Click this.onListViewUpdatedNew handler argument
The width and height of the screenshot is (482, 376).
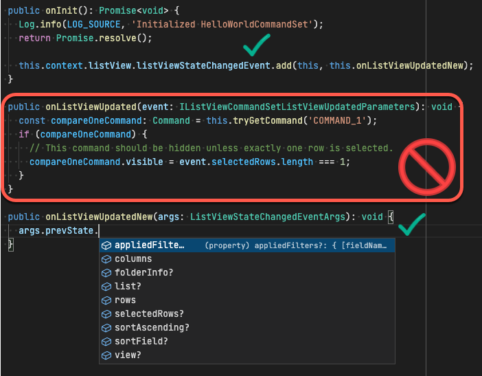coord(397,65)
